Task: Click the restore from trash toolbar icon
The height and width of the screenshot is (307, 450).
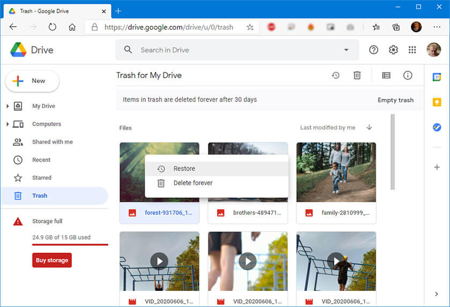Action: coord(335,75)
